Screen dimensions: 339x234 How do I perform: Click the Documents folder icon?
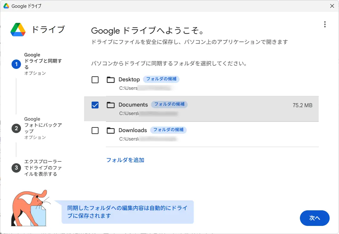coord(111,105)
